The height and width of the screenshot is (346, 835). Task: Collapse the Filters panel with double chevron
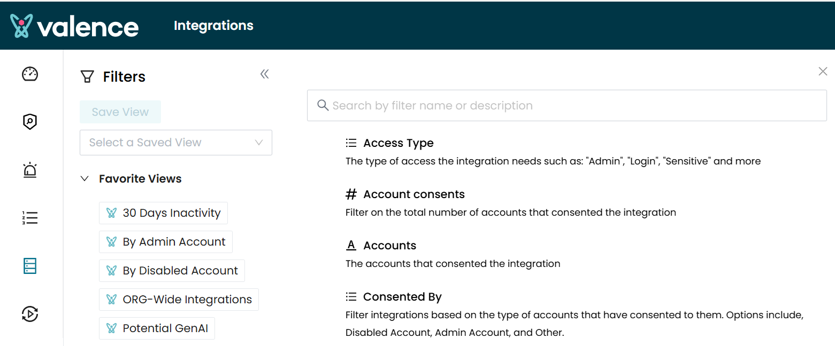pos(264,74)
